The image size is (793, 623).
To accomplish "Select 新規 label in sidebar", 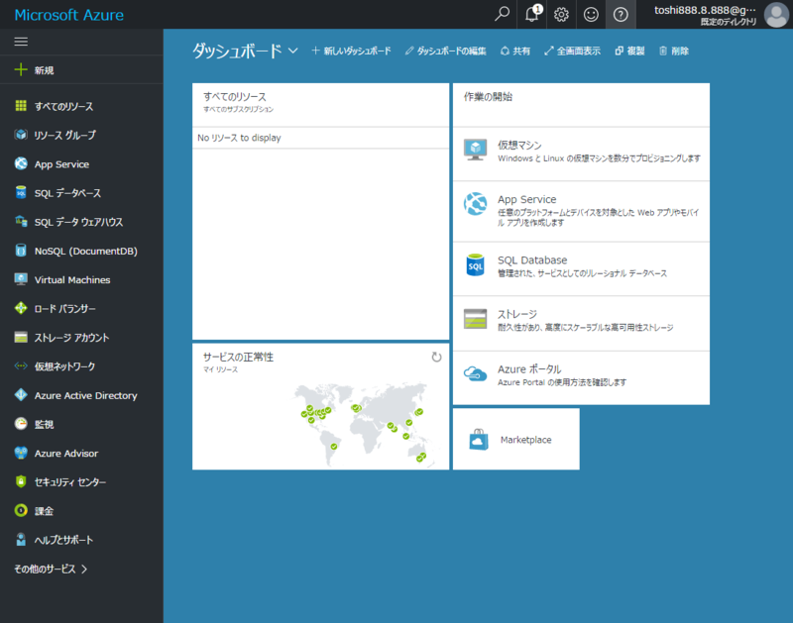I will point(44,70).
